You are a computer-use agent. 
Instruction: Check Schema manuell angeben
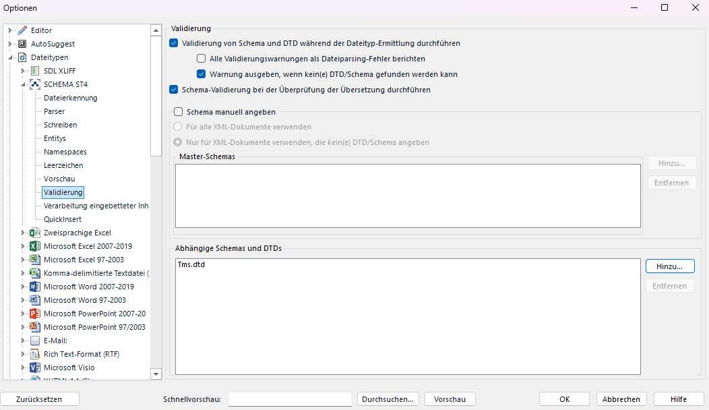coord(179,111)
